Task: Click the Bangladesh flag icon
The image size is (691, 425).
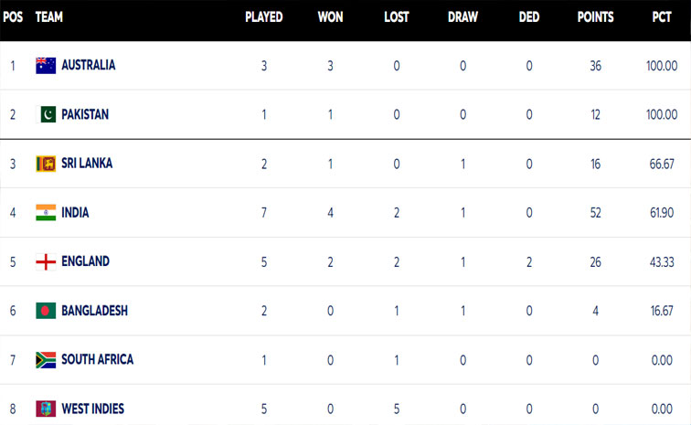Action: tap(46, 311)
